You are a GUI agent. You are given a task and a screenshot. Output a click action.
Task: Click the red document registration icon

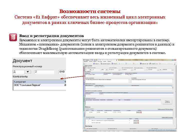13,37
